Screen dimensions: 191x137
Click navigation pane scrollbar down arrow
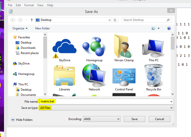coord(45,94)
